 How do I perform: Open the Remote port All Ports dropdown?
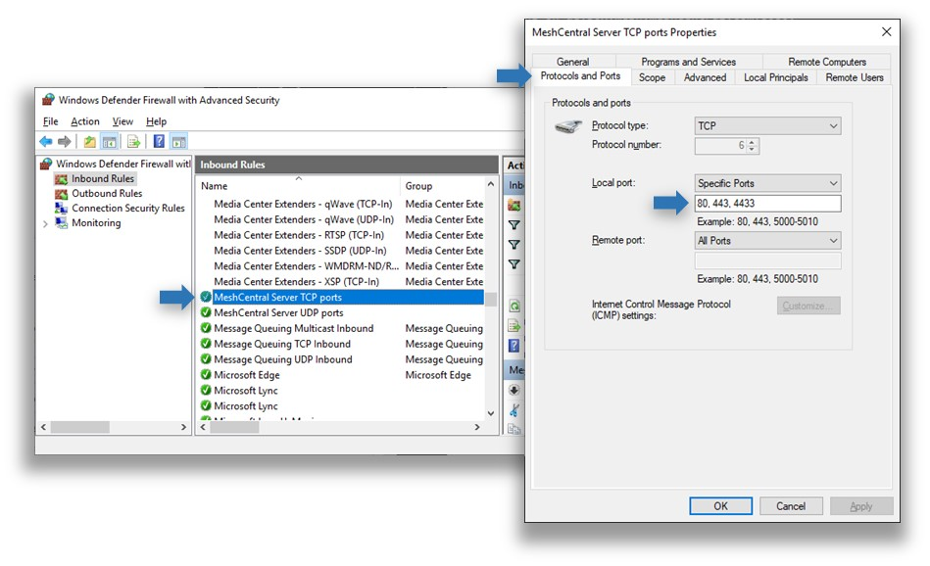point(767,241)
